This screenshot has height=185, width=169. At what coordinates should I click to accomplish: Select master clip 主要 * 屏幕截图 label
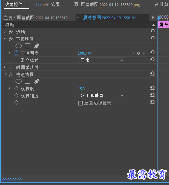pos(37,18)
